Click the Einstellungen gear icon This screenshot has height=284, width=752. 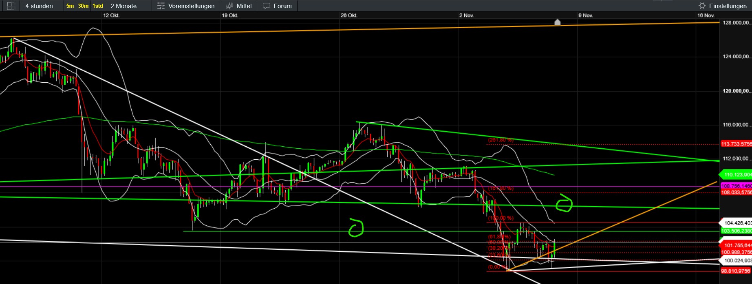tap(702, 6)
